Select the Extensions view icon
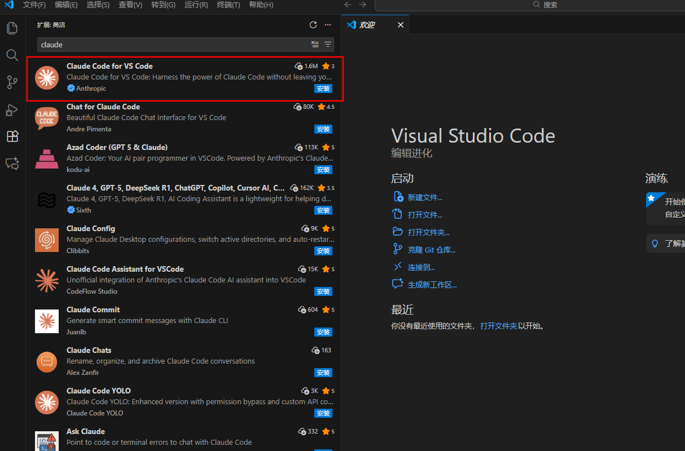Viewport: 685px width, 451px height. coord(12,136)
